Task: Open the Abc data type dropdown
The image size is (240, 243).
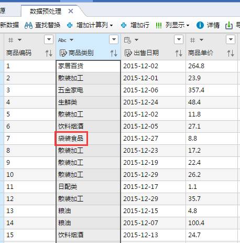Action: tap(66, 40)
